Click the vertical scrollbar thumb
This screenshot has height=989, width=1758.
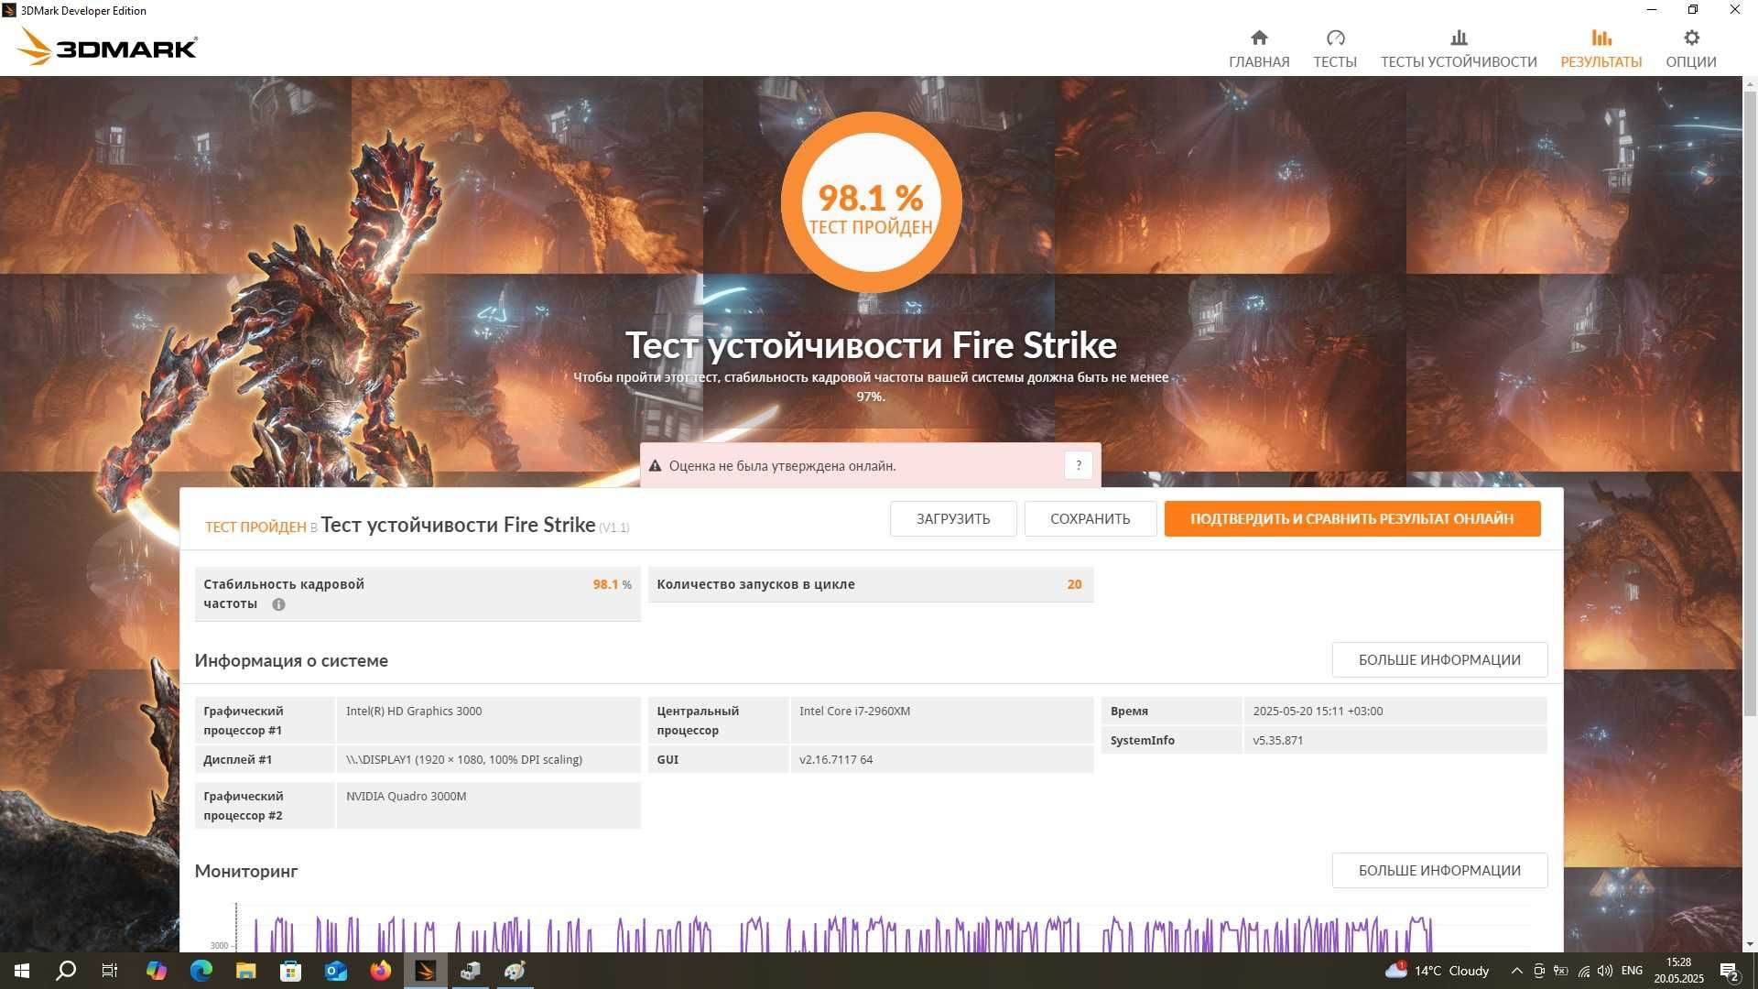tap(1750, 403)
